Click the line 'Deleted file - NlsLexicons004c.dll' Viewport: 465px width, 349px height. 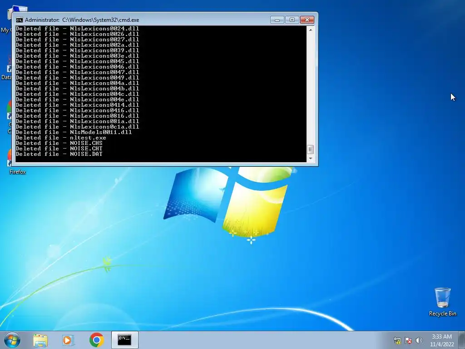pos(77,94)
